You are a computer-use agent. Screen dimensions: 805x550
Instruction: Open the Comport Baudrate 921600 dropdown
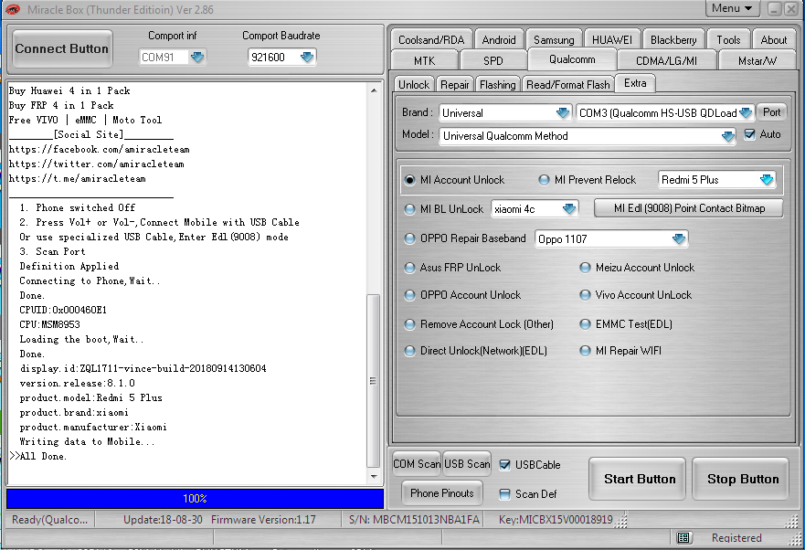click(307, 57)
